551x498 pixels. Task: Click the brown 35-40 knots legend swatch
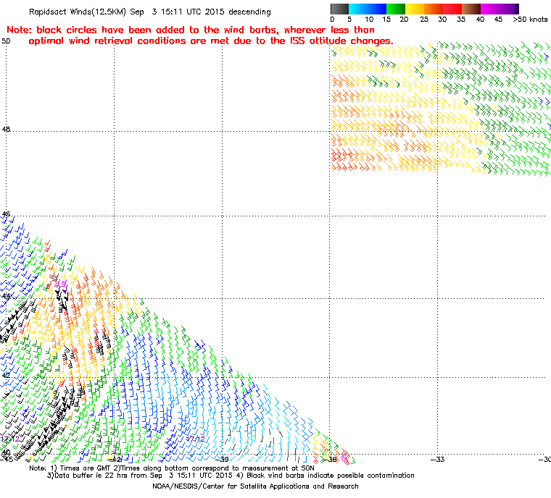[x=471, y=9]
